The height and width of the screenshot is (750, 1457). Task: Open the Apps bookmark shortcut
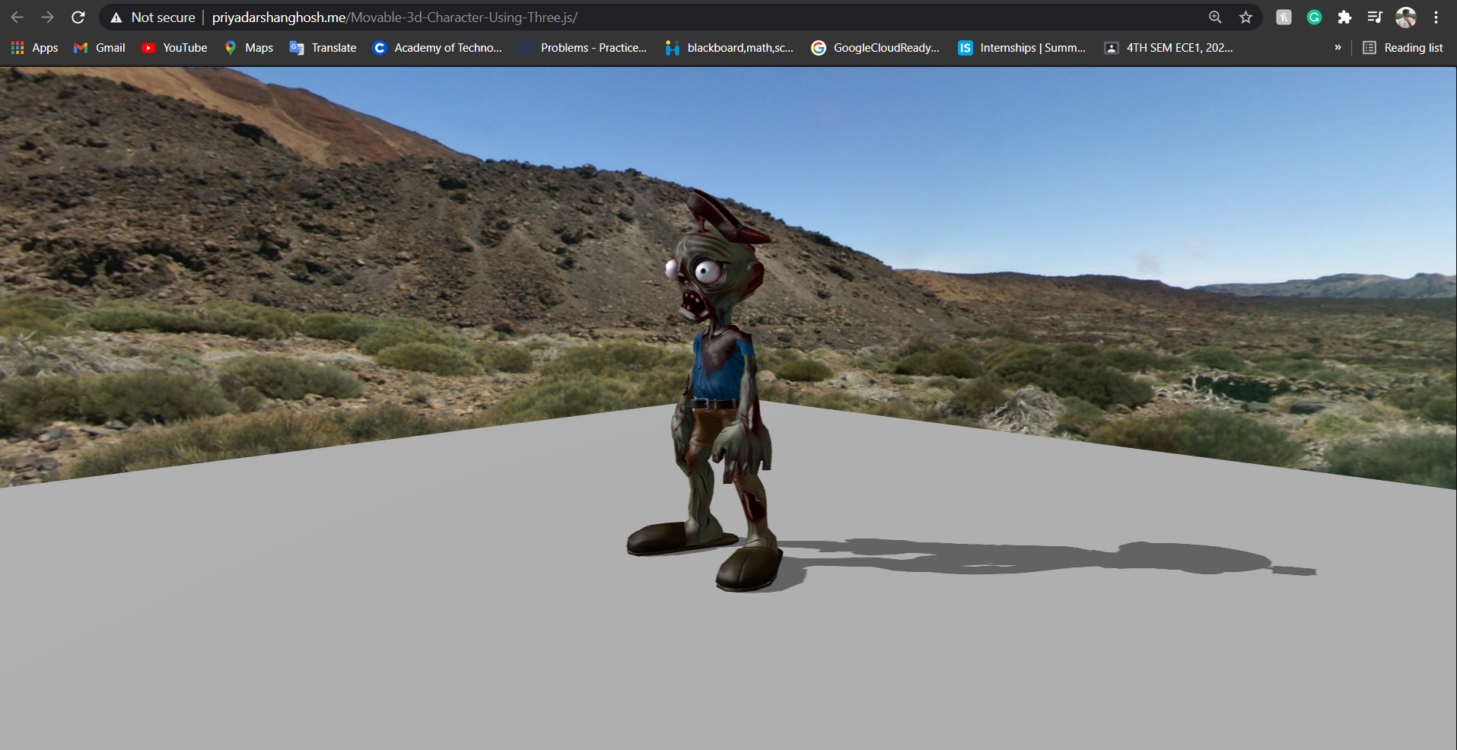click(x=34, y=47)
